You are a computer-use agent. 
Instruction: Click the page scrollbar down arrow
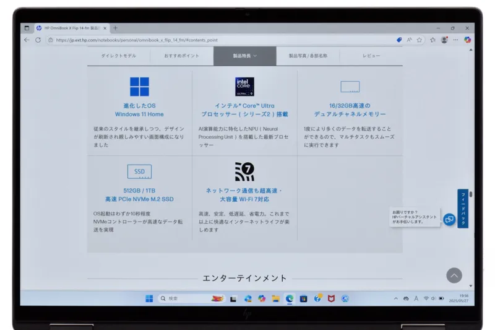pos(471,286)
